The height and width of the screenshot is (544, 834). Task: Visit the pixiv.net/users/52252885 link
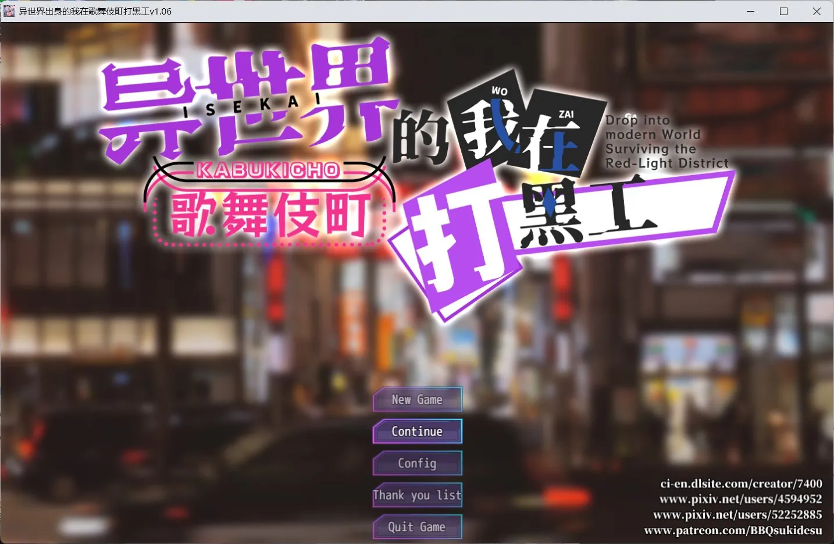732,515
